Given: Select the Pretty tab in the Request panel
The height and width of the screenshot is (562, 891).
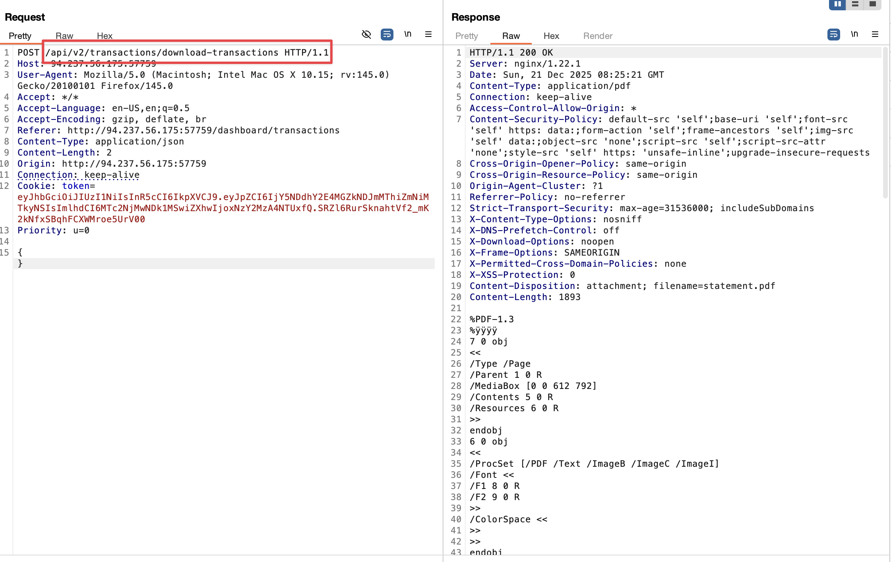Looking at the screenshot, I should click(x=20, y=36).
